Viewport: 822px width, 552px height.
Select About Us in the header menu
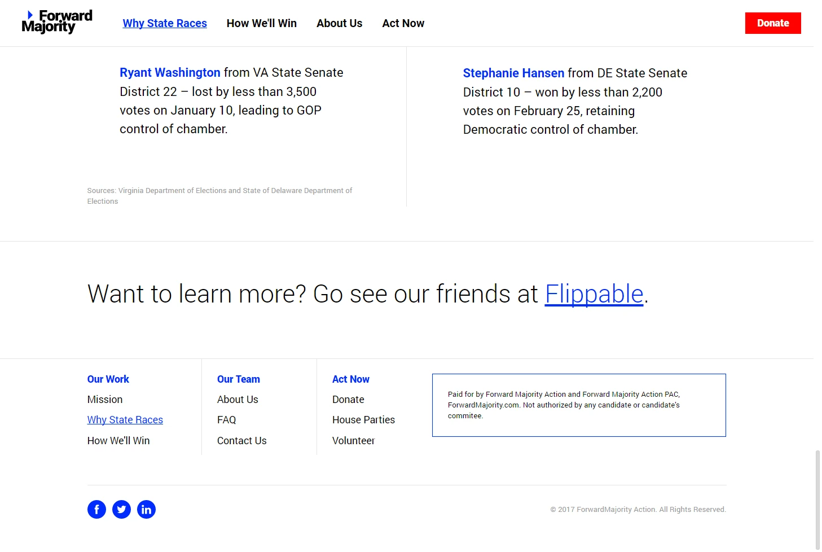click(x=340, y=23)
